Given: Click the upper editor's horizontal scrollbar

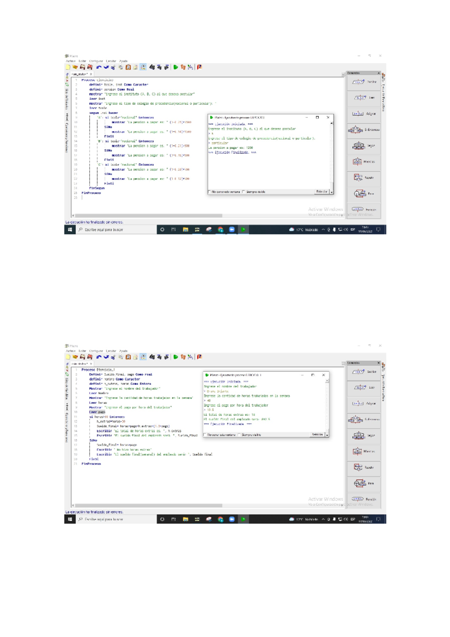Looking at the screenshot, I should [x=150, y=216].
